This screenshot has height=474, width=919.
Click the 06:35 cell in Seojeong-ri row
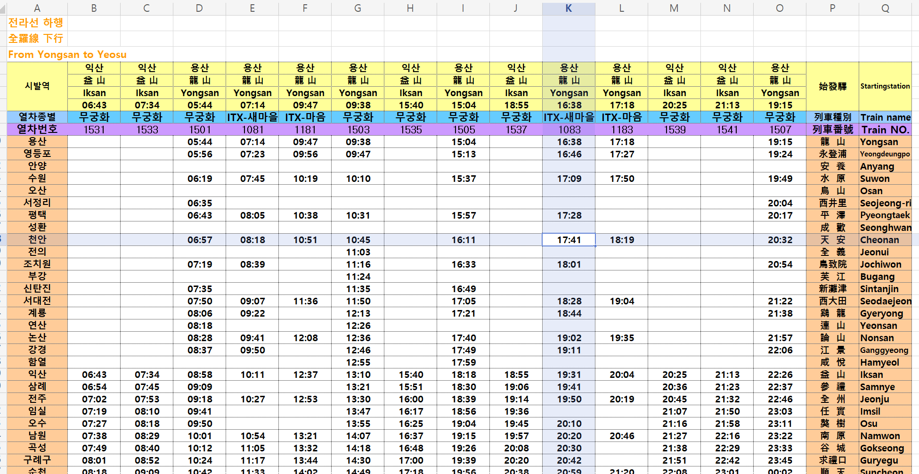click(200, 203)
